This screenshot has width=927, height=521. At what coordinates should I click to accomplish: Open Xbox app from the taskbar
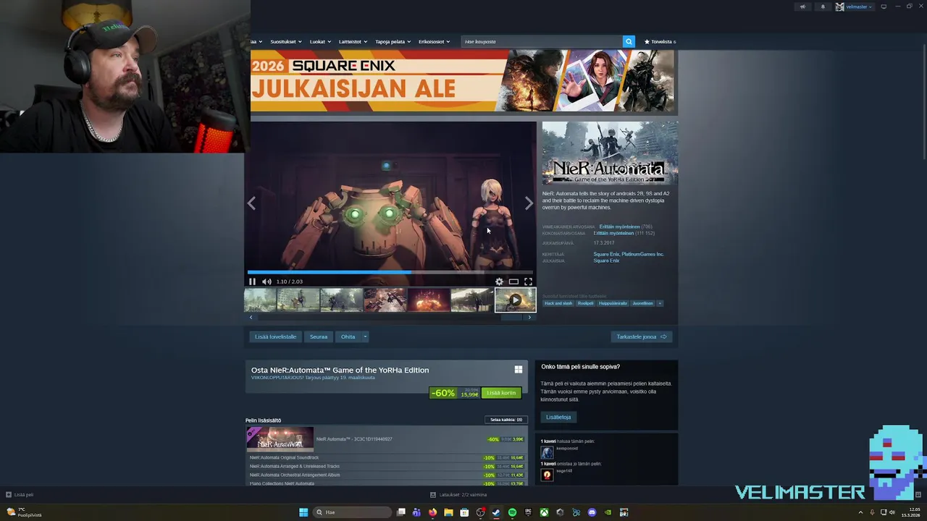(544, 512)
